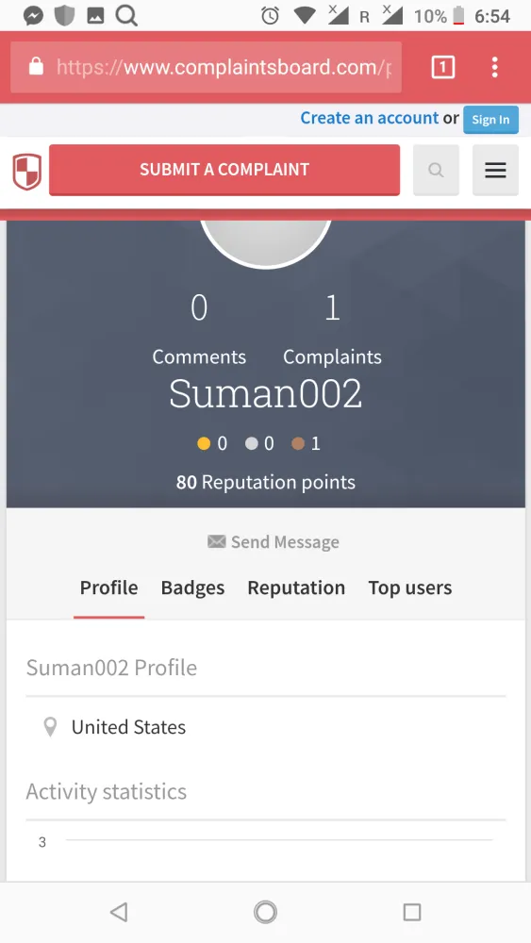The width and height of the screenshot is (531, 943).
Task: Select the Profile tab
Action: click(108, 587)
